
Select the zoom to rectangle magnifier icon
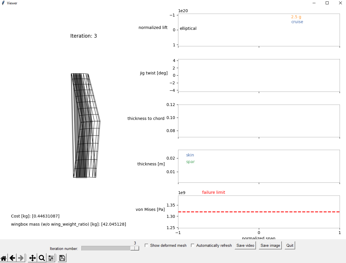(42, 258)
